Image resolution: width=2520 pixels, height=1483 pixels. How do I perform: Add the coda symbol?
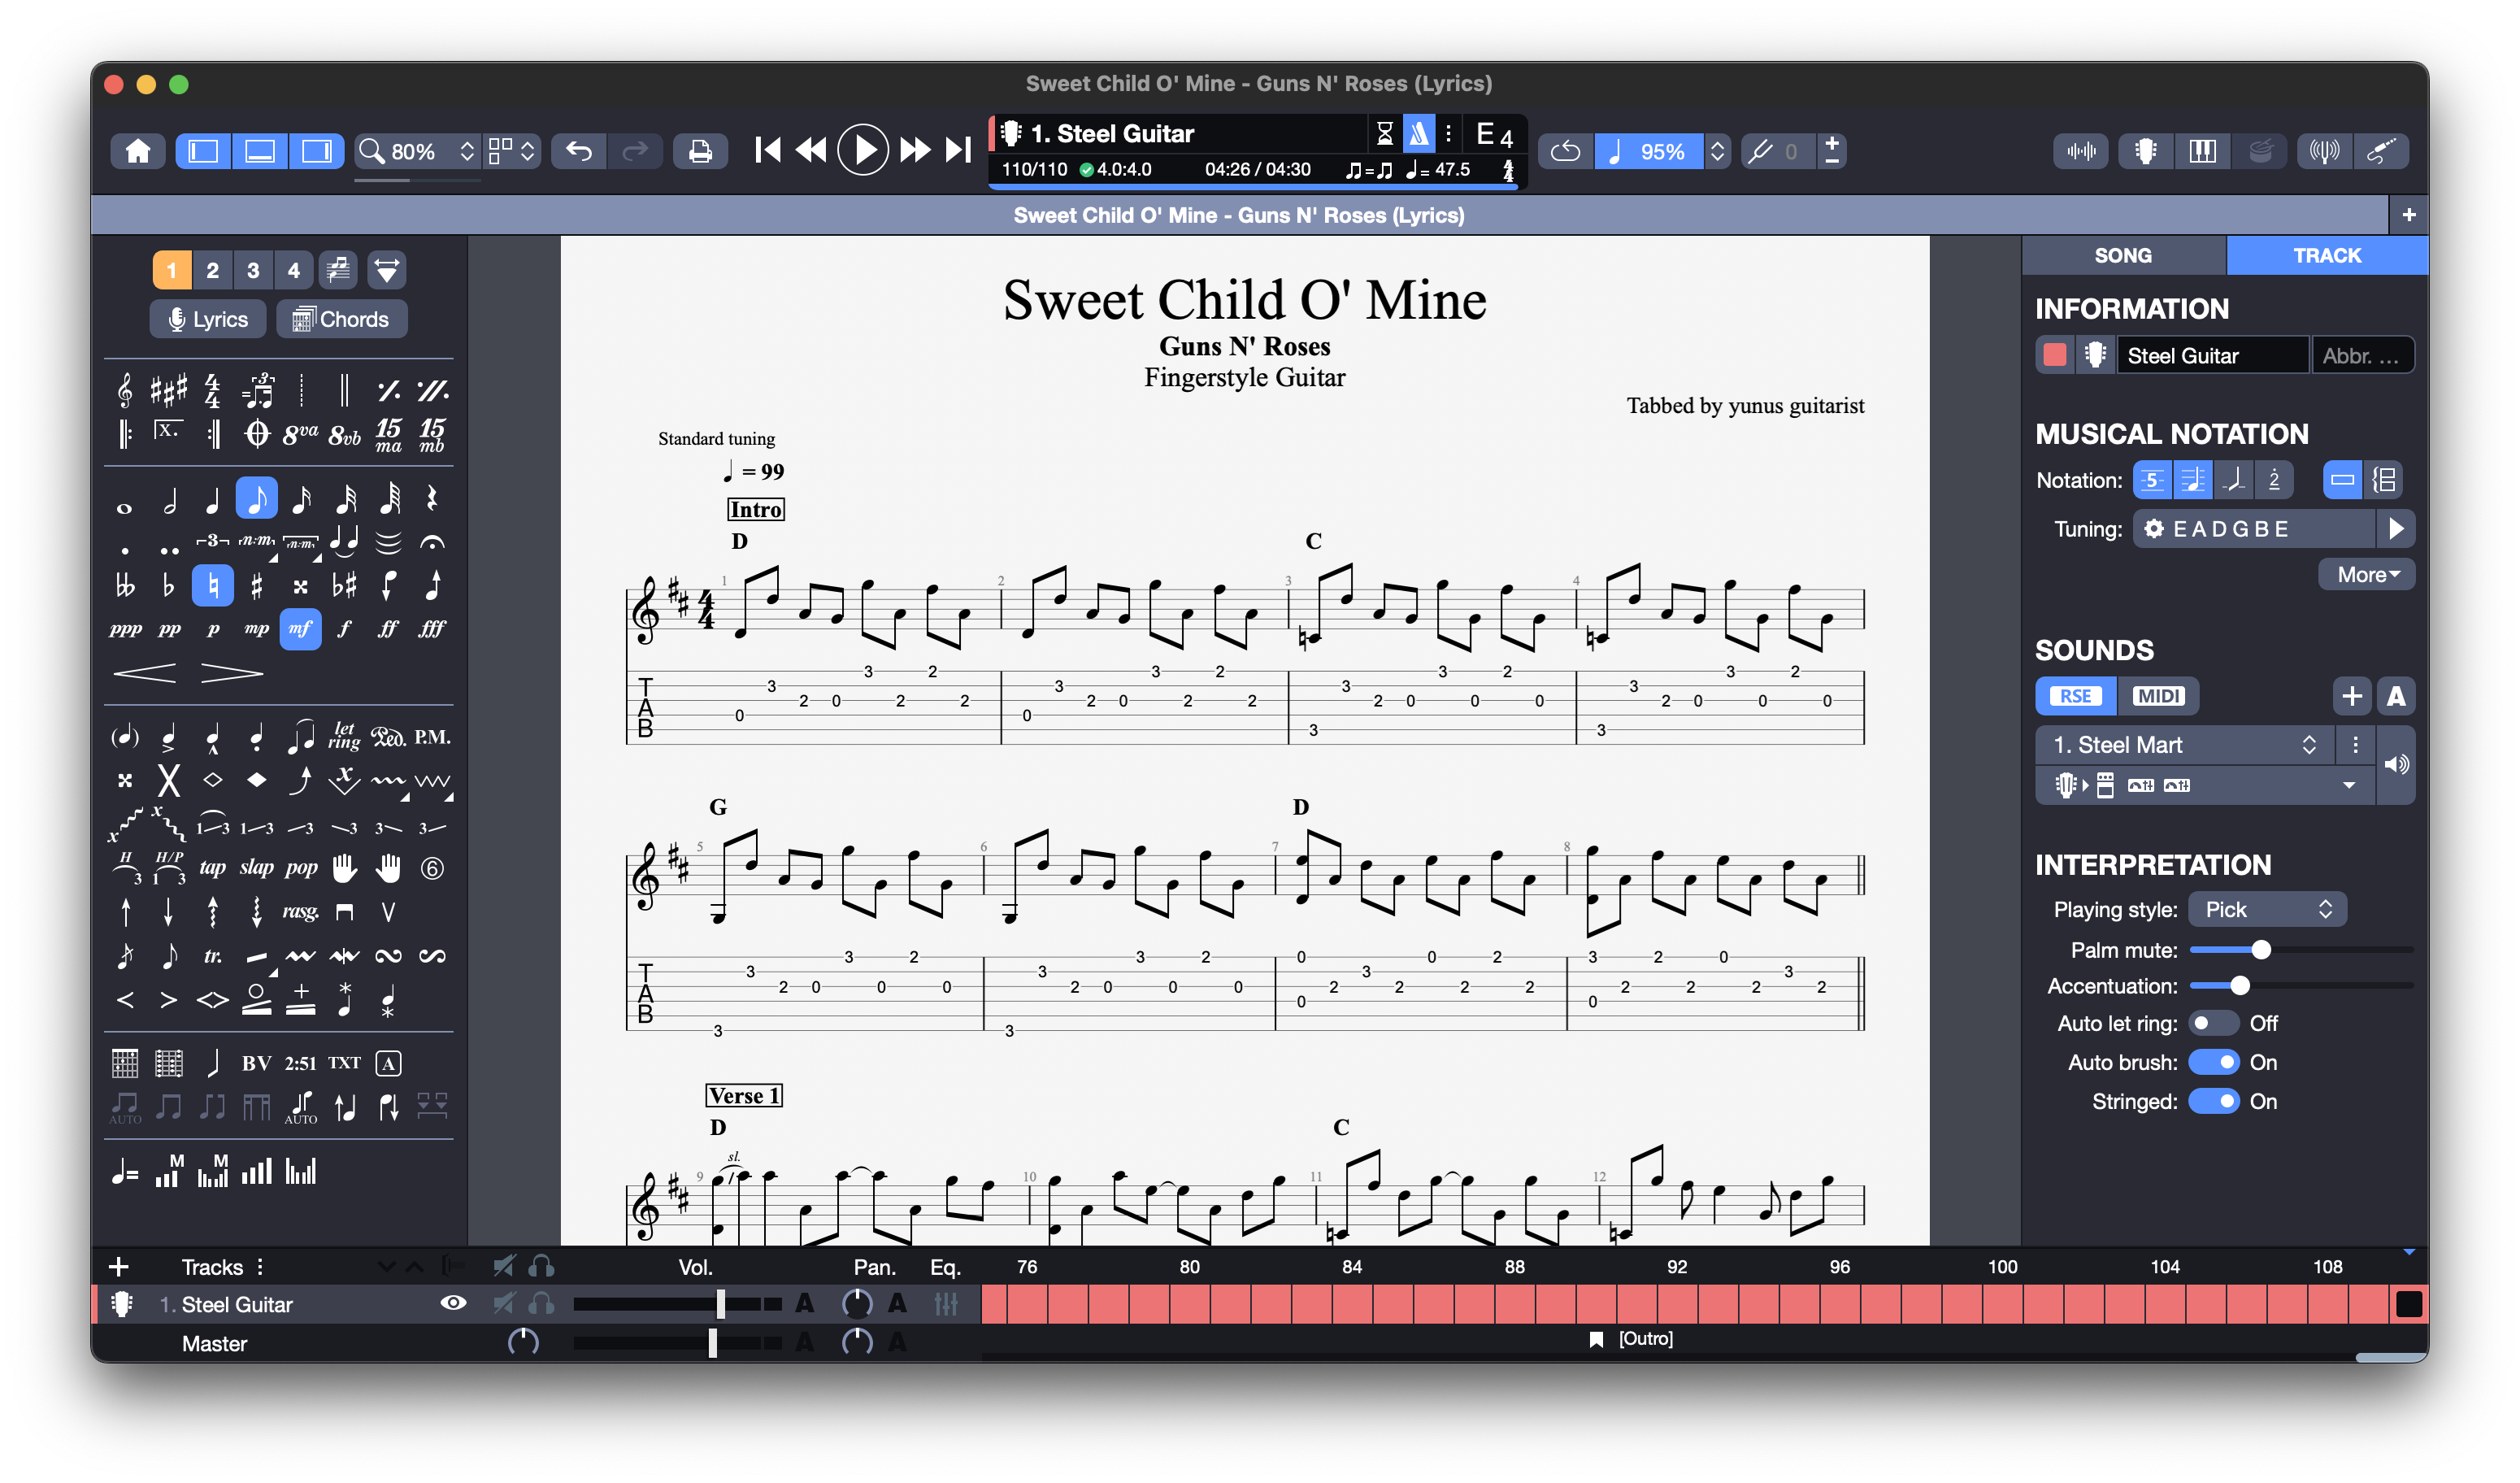click(257, 434)
